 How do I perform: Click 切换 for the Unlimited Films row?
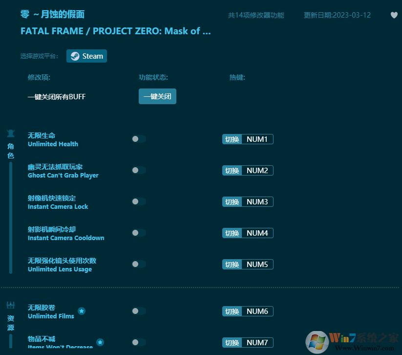tap(232, 311)
